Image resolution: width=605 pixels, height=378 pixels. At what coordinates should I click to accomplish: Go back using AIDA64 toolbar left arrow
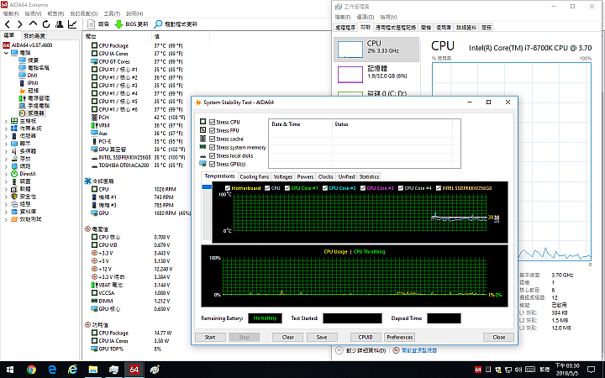[8, 24]
